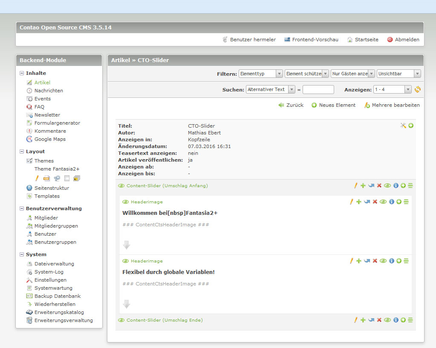Image resolution: width=436 pixels, height=348 pixels.
Task: Edit the second Headerimage element with pencil
Action: tap(352, 261)
